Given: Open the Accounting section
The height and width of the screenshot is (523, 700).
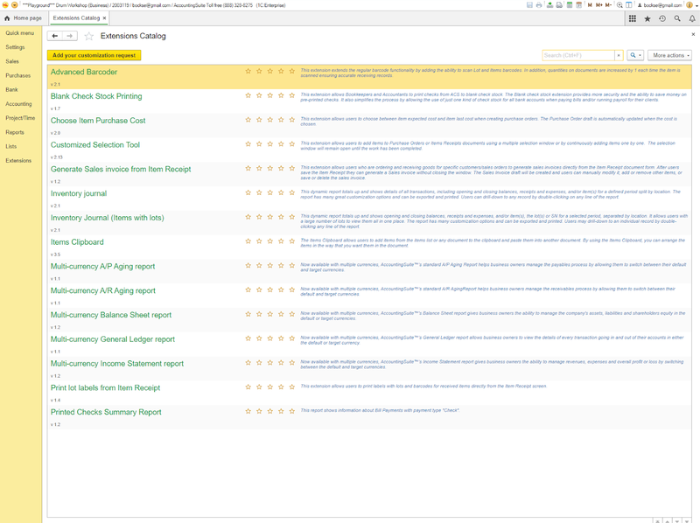Looking at the screenshot, I should [x=18, y=104].
